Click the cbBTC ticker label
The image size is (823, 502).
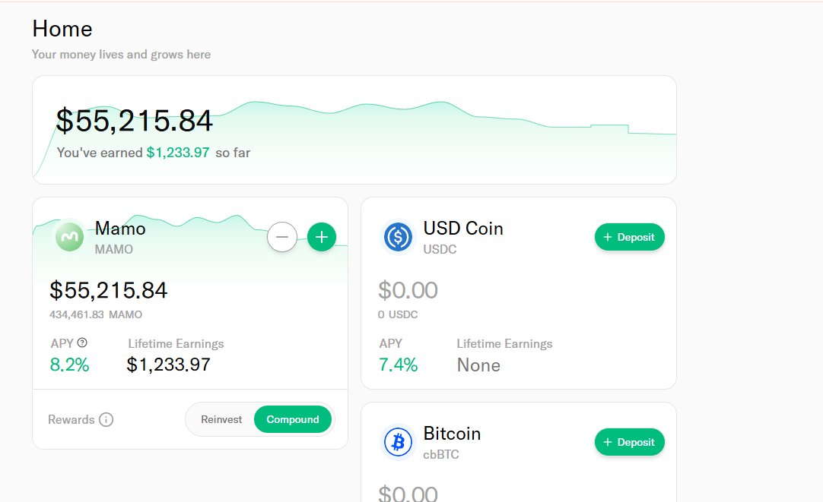click(441, 454)
